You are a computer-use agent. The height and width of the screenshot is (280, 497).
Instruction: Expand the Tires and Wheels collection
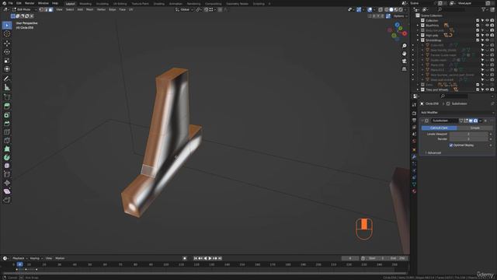[x=418, y=90]
